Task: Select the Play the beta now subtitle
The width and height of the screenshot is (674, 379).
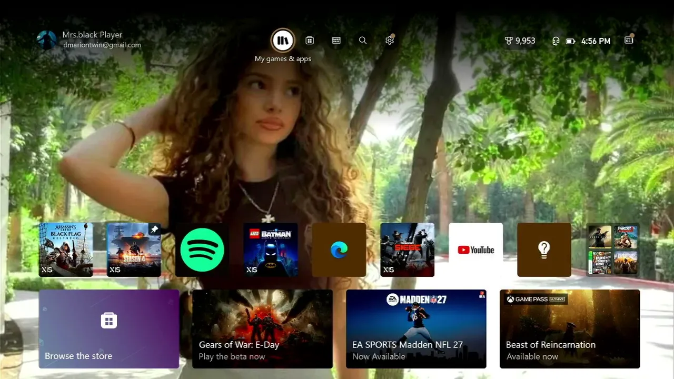Action: tap(232, 357)
